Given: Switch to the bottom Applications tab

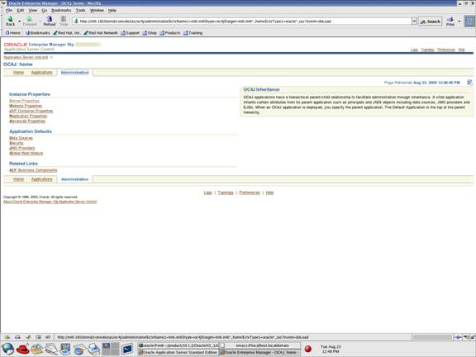Looking at the screenshot, I should pos(42,179).
